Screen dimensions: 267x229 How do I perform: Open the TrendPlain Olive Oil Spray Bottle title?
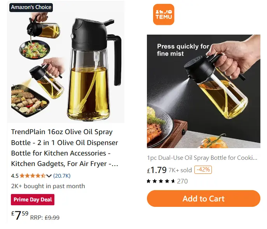(x=65, y=148)
